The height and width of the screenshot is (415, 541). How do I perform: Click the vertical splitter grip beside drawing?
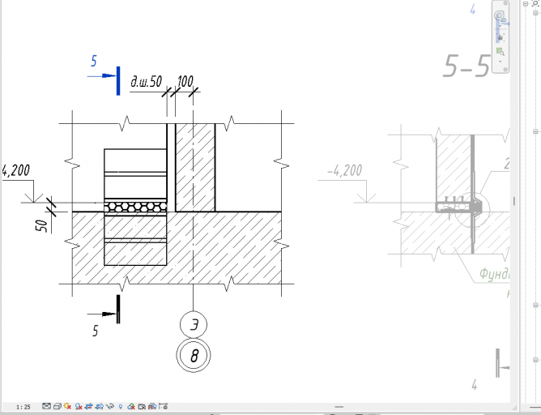point(514,201)
